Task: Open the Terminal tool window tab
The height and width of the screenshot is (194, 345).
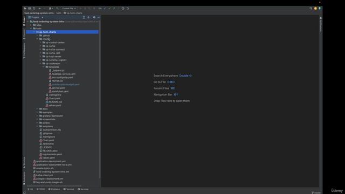Action: coord(69,189)
